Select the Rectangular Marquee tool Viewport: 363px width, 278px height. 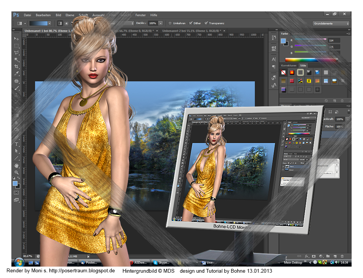(16, 46)
